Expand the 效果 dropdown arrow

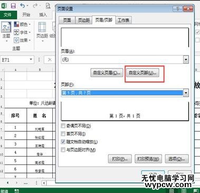coord(30,41)
